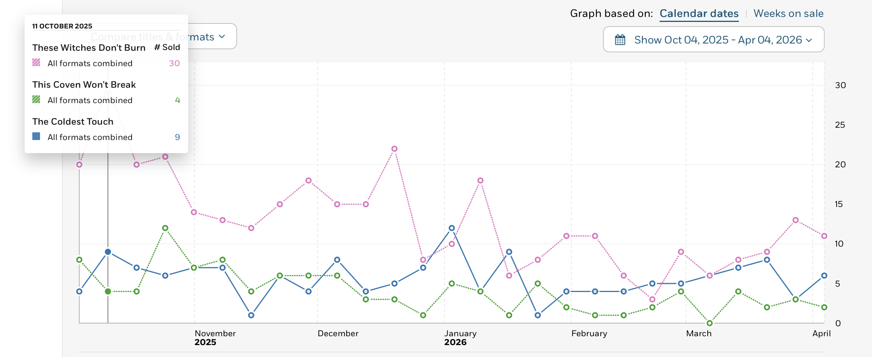Select green zero-value point in March
The height and width of the screenshot is (357, 872).
coord(710,323)
